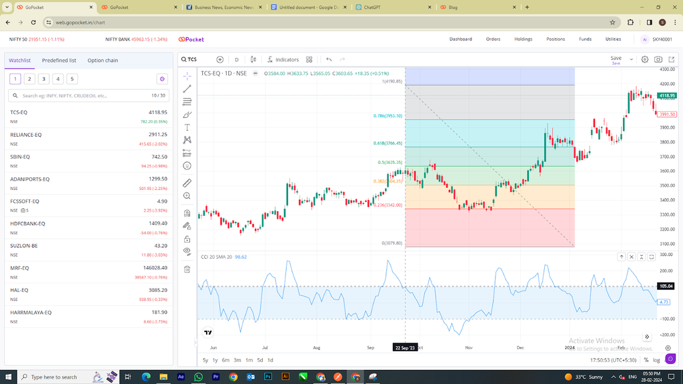Toggle log scale on price axis
The width and height of the screenshot is (683, 384).
tap(656, 360)
